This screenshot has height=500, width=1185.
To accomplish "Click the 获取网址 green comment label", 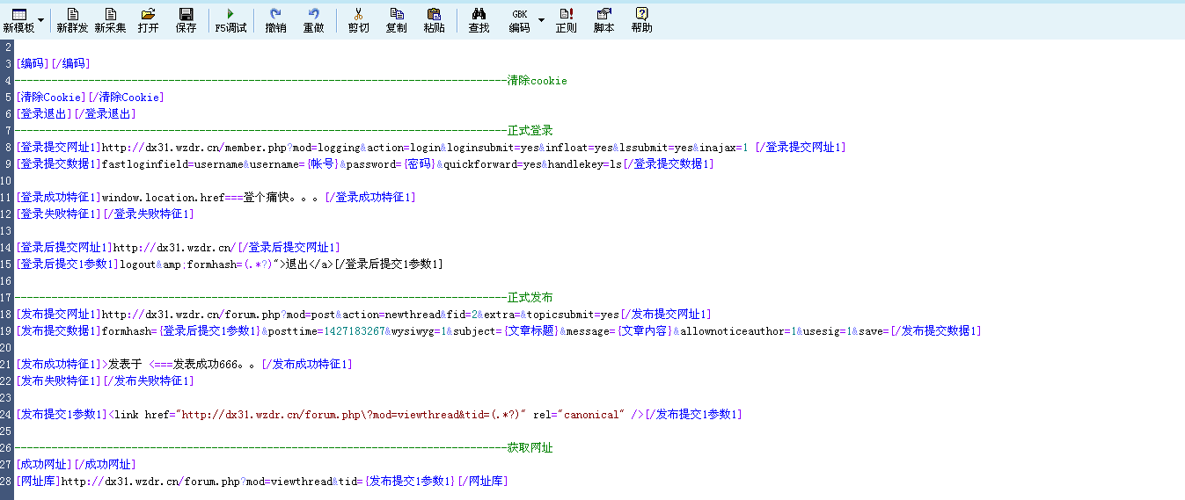I will point(530,448).
